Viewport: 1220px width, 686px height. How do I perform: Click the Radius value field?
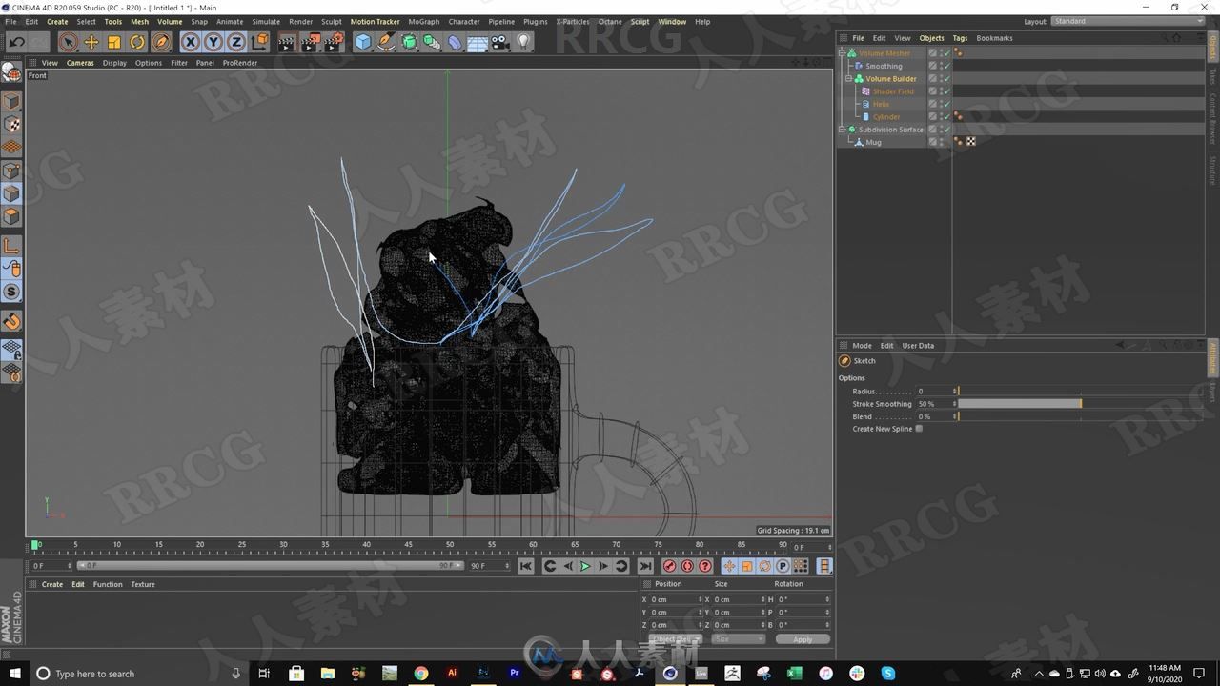934,392
